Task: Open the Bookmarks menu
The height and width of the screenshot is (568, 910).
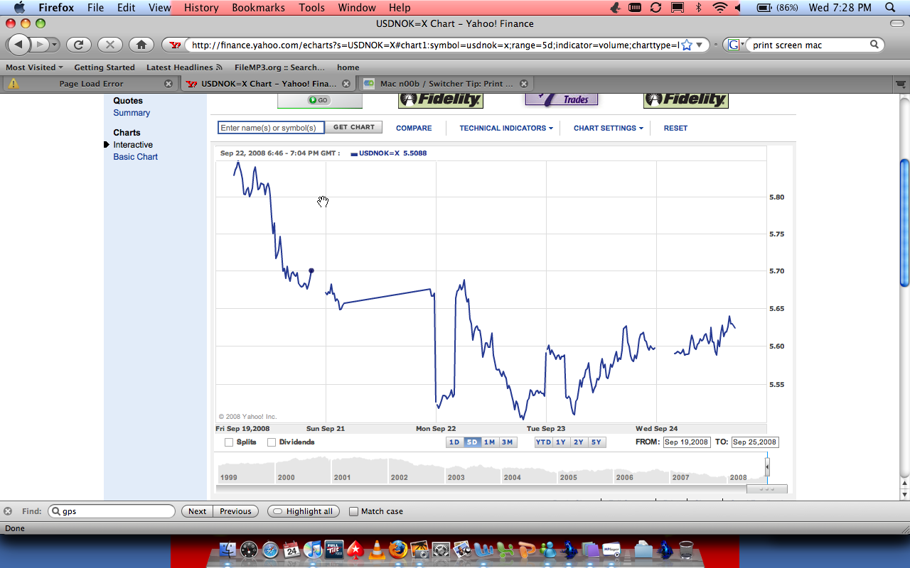Action: (258, 8)
